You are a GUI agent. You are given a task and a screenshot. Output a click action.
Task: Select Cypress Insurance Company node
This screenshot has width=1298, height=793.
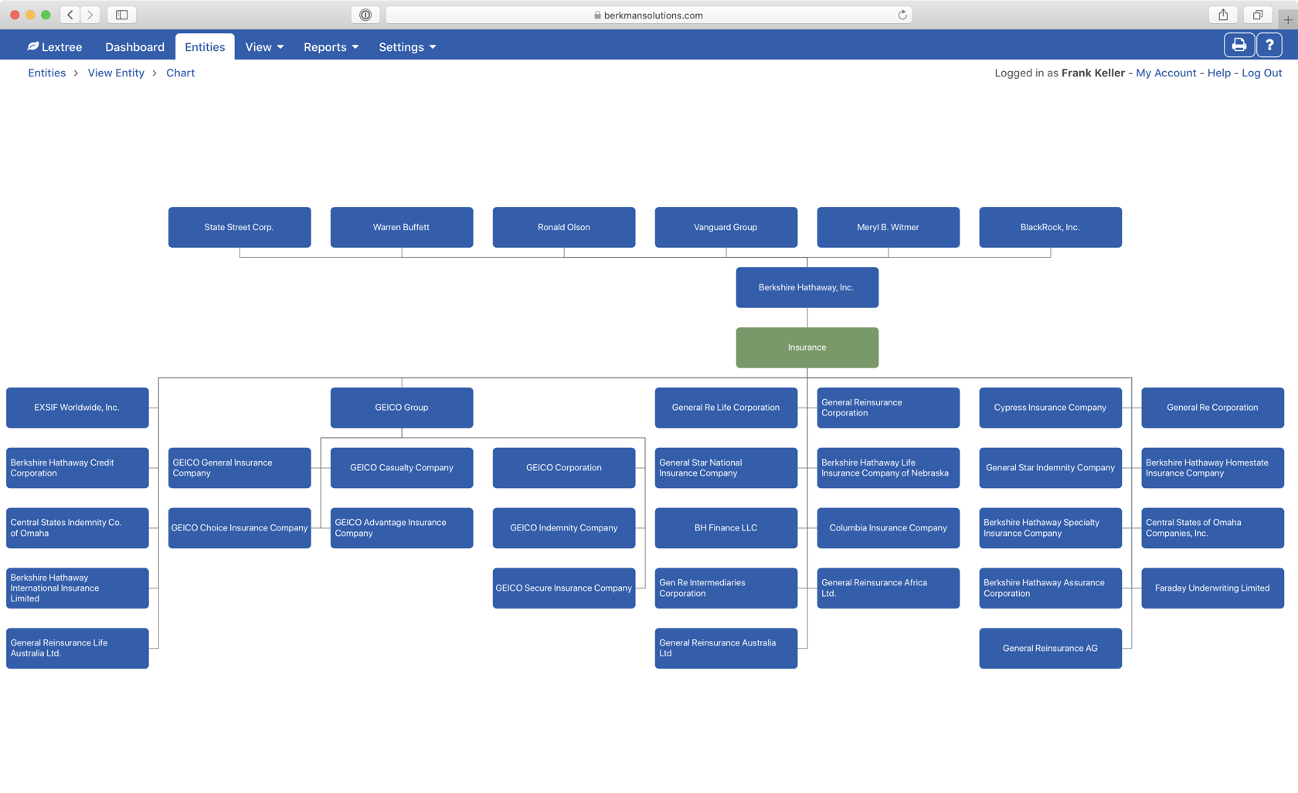point(1051,408)
